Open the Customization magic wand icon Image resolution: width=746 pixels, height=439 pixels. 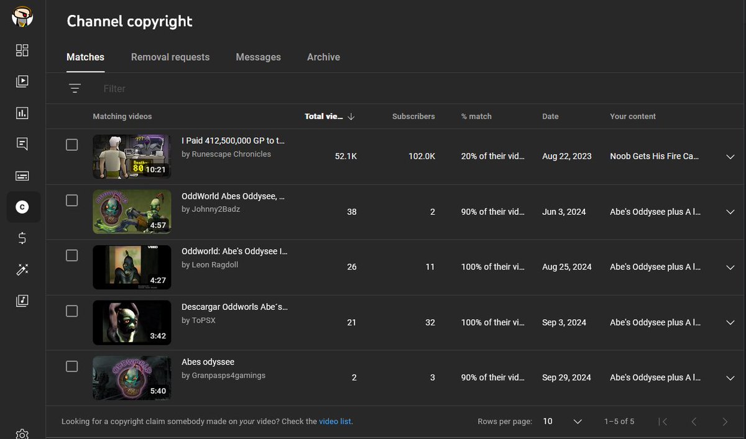22,269
